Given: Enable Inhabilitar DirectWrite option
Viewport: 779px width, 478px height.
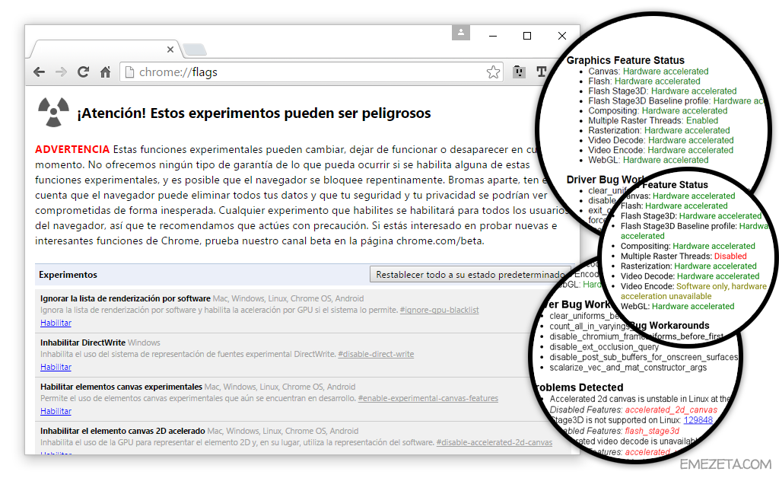Looking at the screenshot, I should tap(56, 367).
